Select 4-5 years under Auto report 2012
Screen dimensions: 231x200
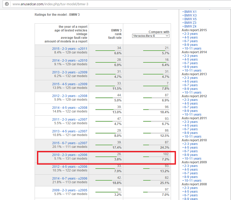(191, 104)
